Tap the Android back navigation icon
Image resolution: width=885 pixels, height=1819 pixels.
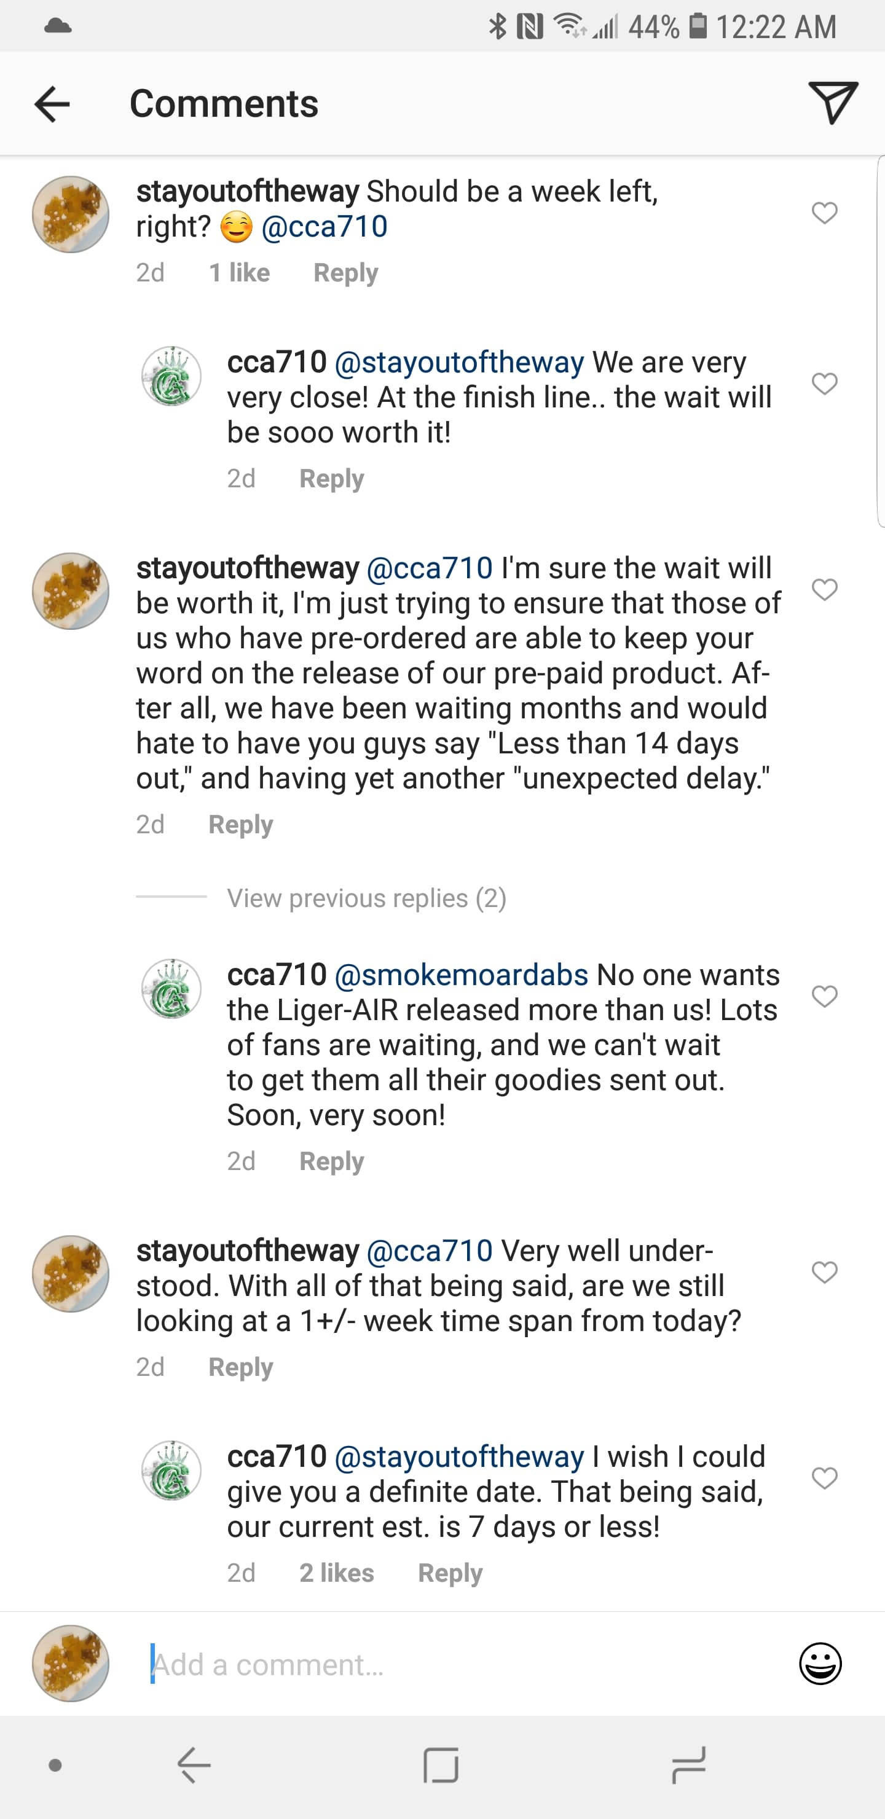tap(194, 1766)
